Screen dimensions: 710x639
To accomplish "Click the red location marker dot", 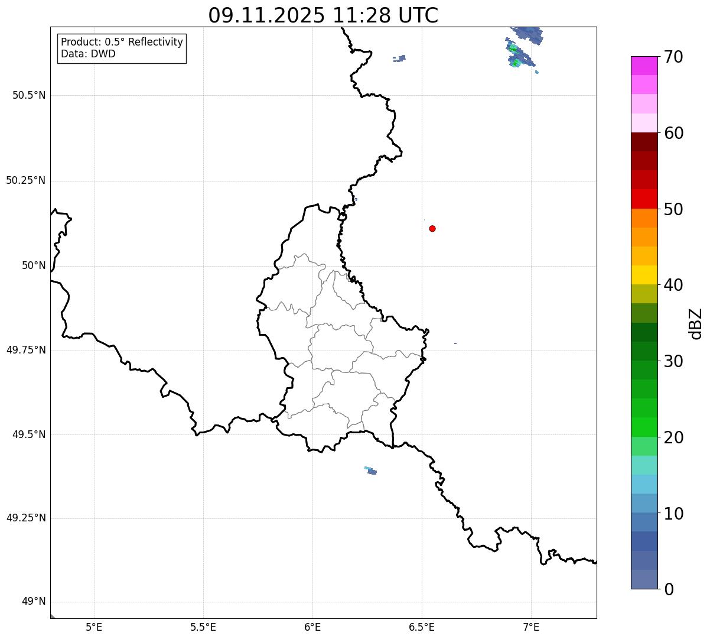I will coord(432,228).
